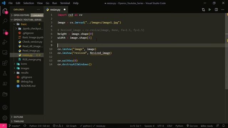Expand the .ipynb_checkpoints folder
This screenshot has height=128, width=228.
(27, 28)
